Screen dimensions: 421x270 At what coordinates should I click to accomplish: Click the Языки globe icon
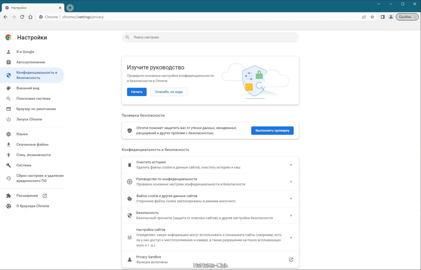pos(9,134)
